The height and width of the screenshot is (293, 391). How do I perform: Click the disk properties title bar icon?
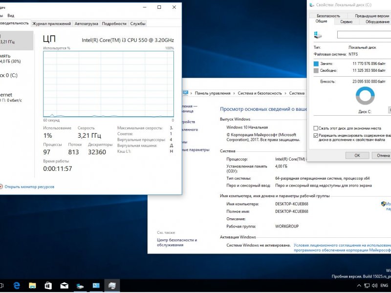click(312, 5)
